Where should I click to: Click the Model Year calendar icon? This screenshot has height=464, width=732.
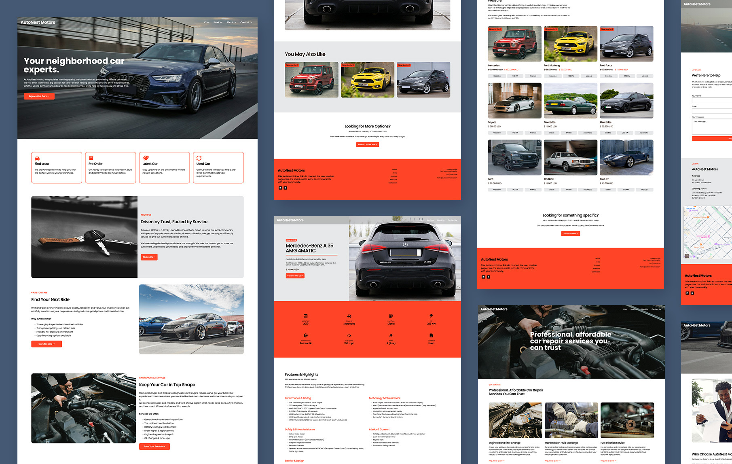306,316
